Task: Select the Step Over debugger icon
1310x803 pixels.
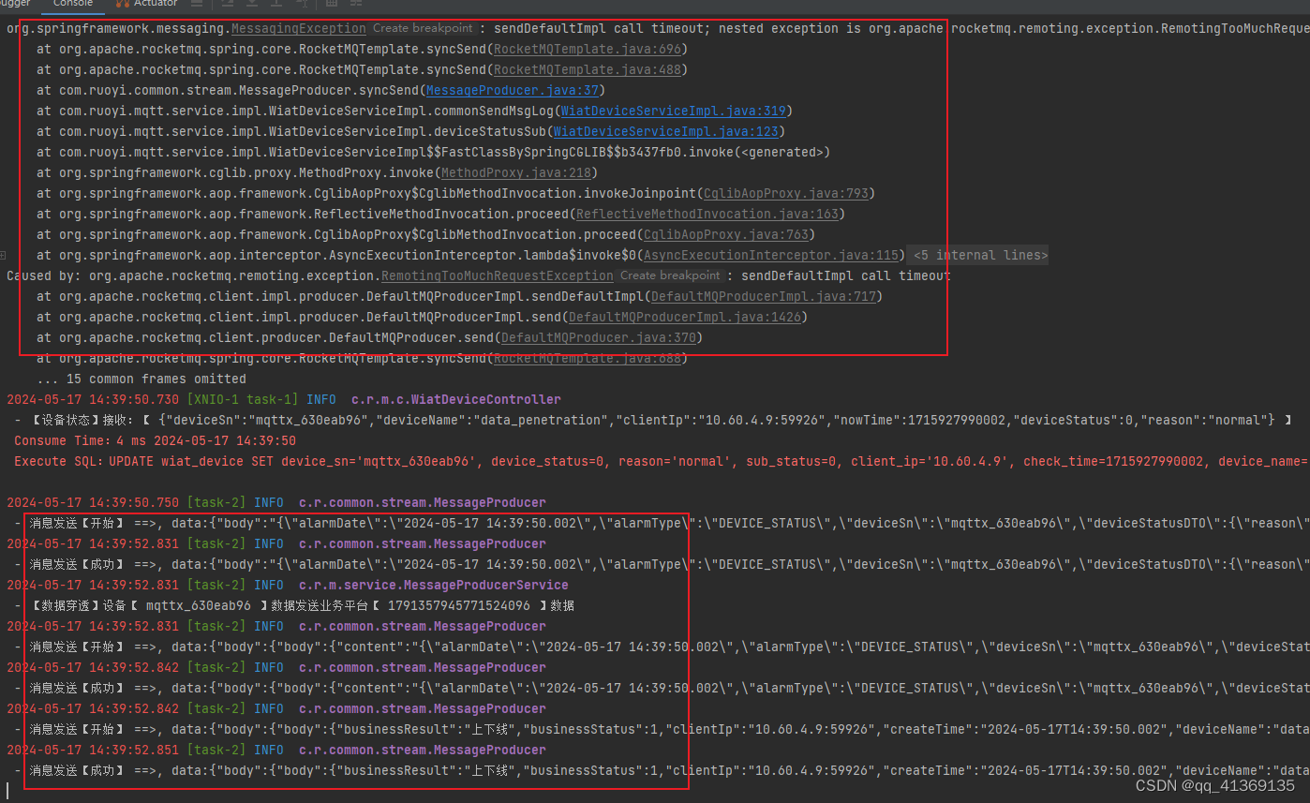Action: (227, 5)
